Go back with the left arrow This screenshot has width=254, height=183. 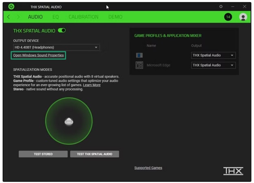(x=9, y=17)
